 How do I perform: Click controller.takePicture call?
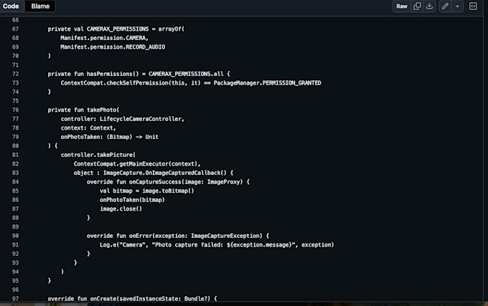[x=97, y=155]
